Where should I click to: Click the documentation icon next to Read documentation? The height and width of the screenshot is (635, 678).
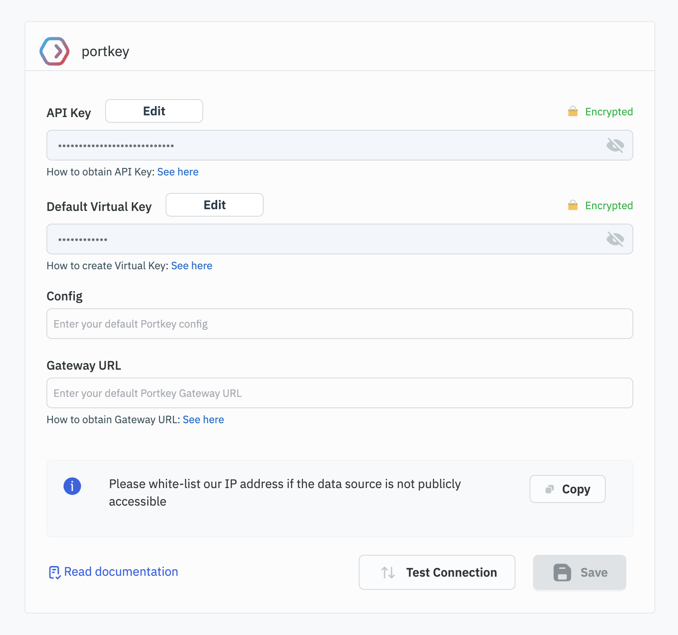click(54, 572)
